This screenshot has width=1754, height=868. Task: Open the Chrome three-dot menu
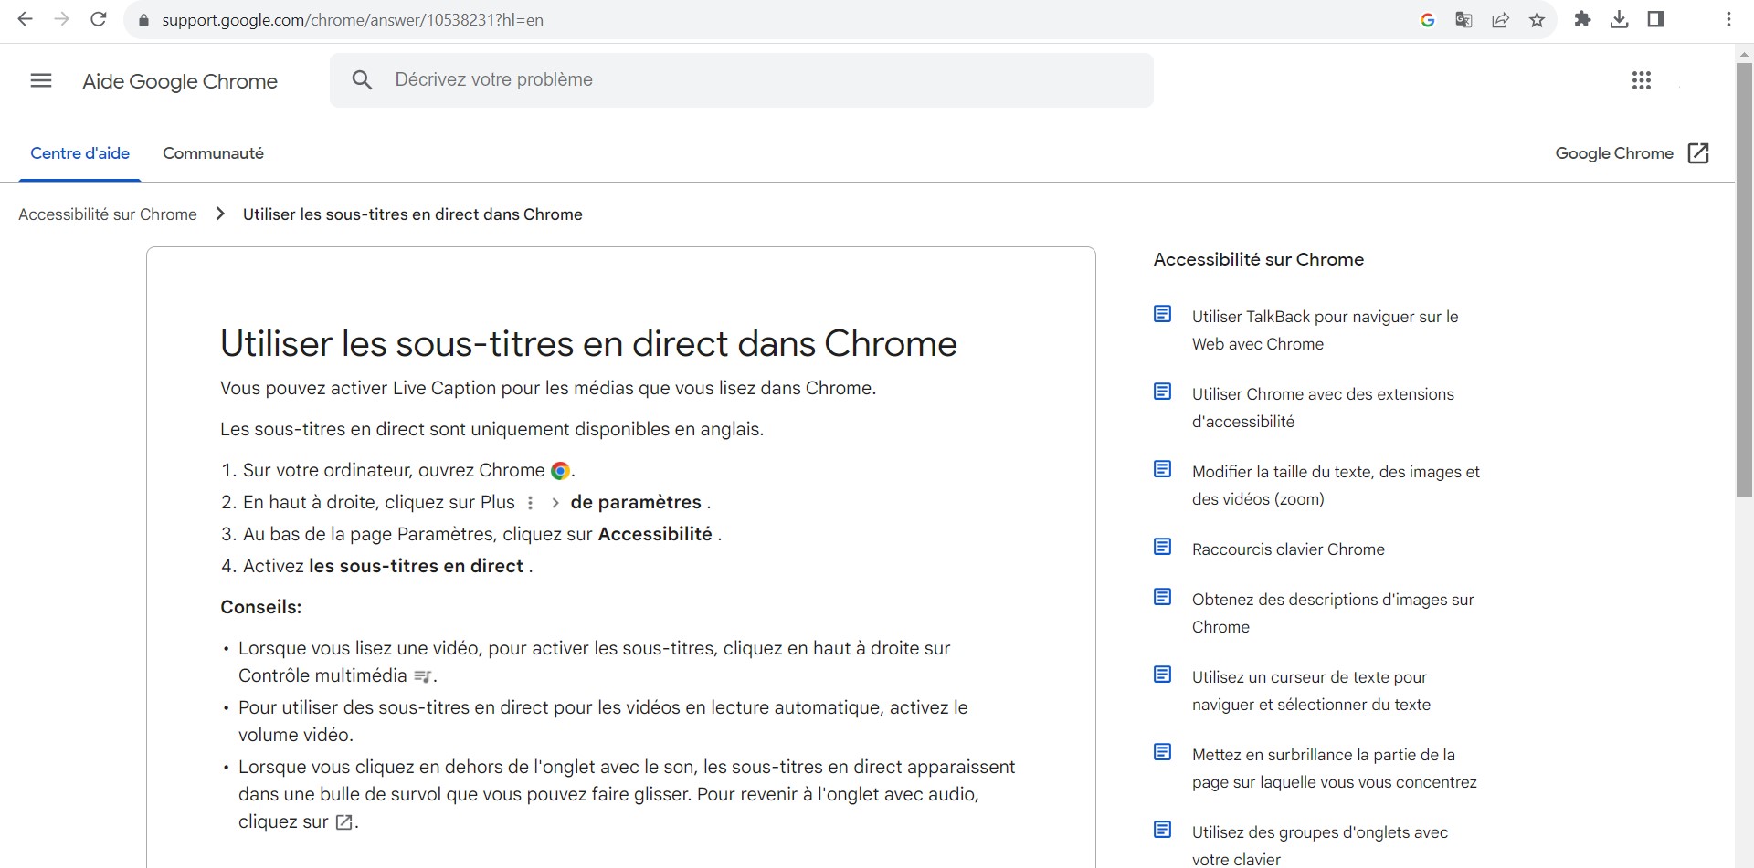pyautogui.click(x=1728, y=19)
